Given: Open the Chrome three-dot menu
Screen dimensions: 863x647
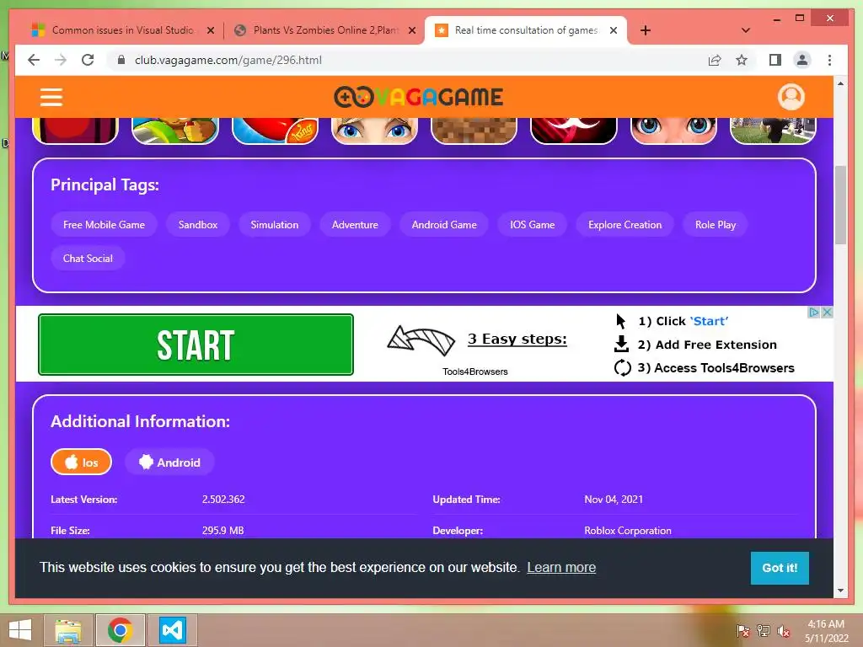Looking at the screenshot, I should point(829,60).
